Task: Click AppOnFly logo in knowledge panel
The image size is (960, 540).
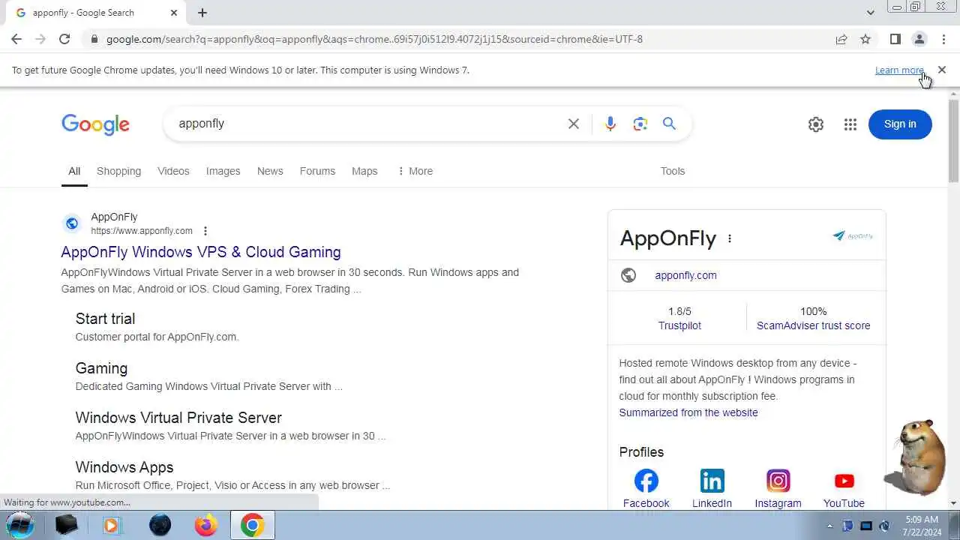Action: [x=853, y=235]
